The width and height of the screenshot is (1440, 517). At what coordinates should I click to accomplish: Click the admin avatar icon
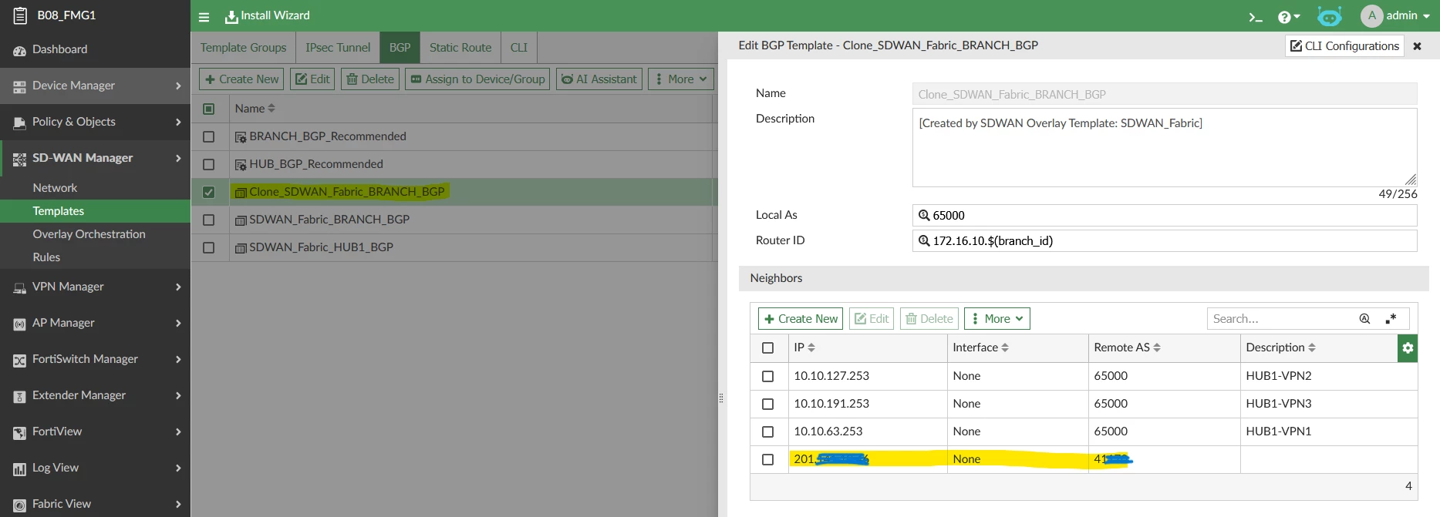pos(1371,15)
